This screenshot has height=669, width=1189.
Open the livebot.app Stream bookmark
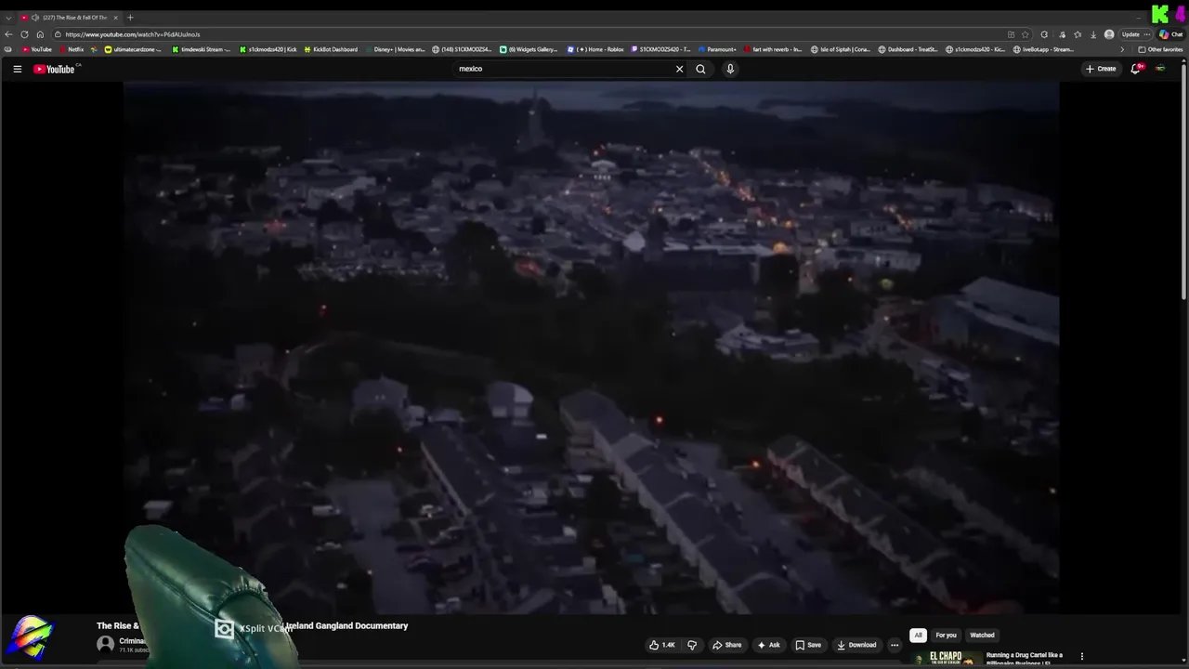click(x=1043, y=49)
